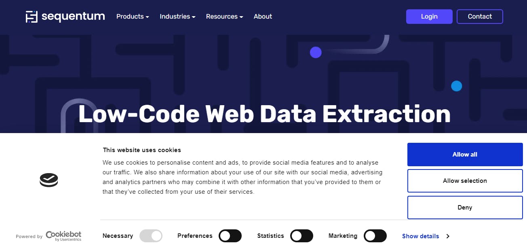Click Allow selection button
This screenshot has height=252, width=527.
465,181
